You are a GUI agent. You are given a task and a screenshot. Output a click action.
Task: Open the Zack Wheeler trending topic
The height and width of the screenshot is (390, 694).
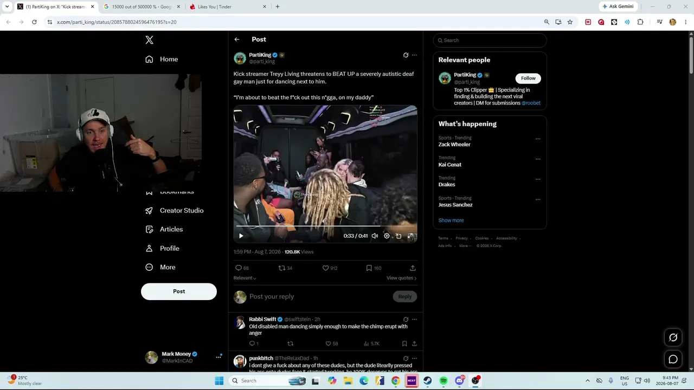point(454,145)
